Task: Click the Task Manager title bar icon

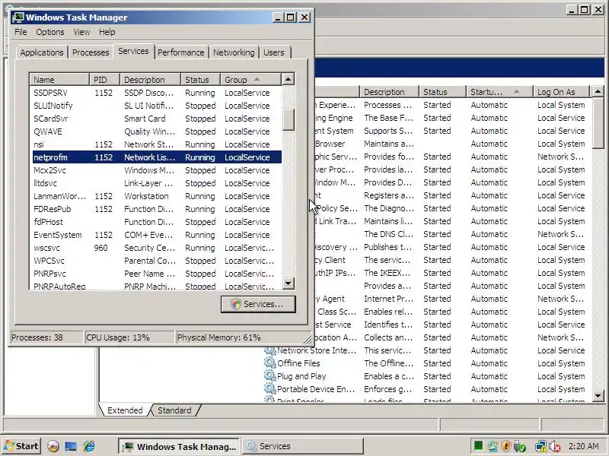Action: pyautogui.click(x=18, y=17)
